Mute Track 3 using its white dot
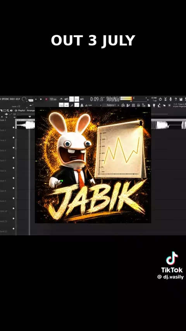This screenshot has height=331, width=186. (14, 148)
